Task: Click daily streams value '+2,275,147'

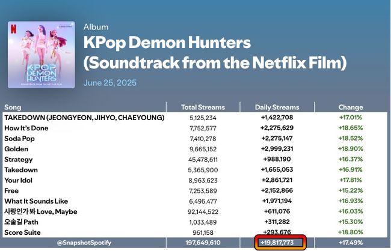Action: pyautogui.click(x=277, y=138)
